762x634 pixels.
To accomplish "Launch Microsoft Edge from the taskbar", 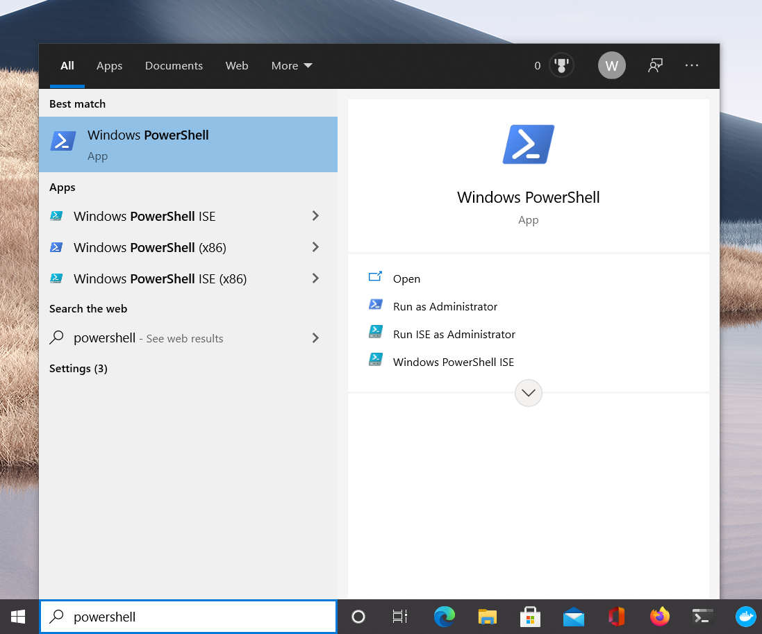I will tap(444, 617).
